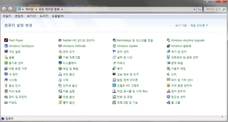
Task: Click the 관리 센터 flag icon
Action: coord(115,52)
